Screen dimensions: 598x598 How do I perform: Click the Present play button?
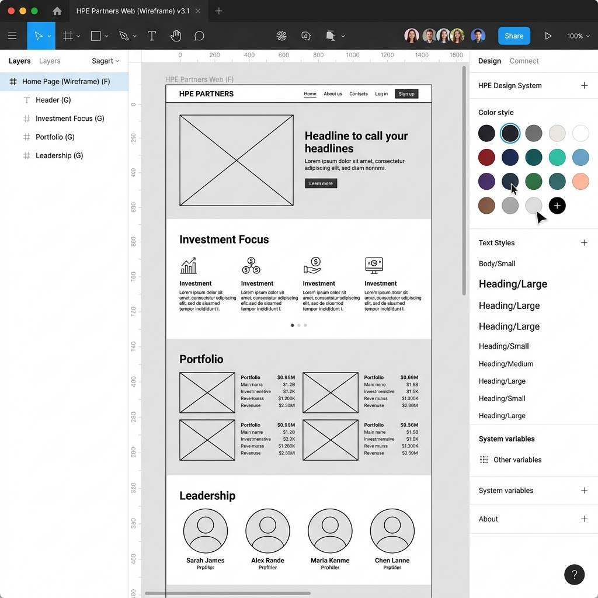[x=548, y=36]
